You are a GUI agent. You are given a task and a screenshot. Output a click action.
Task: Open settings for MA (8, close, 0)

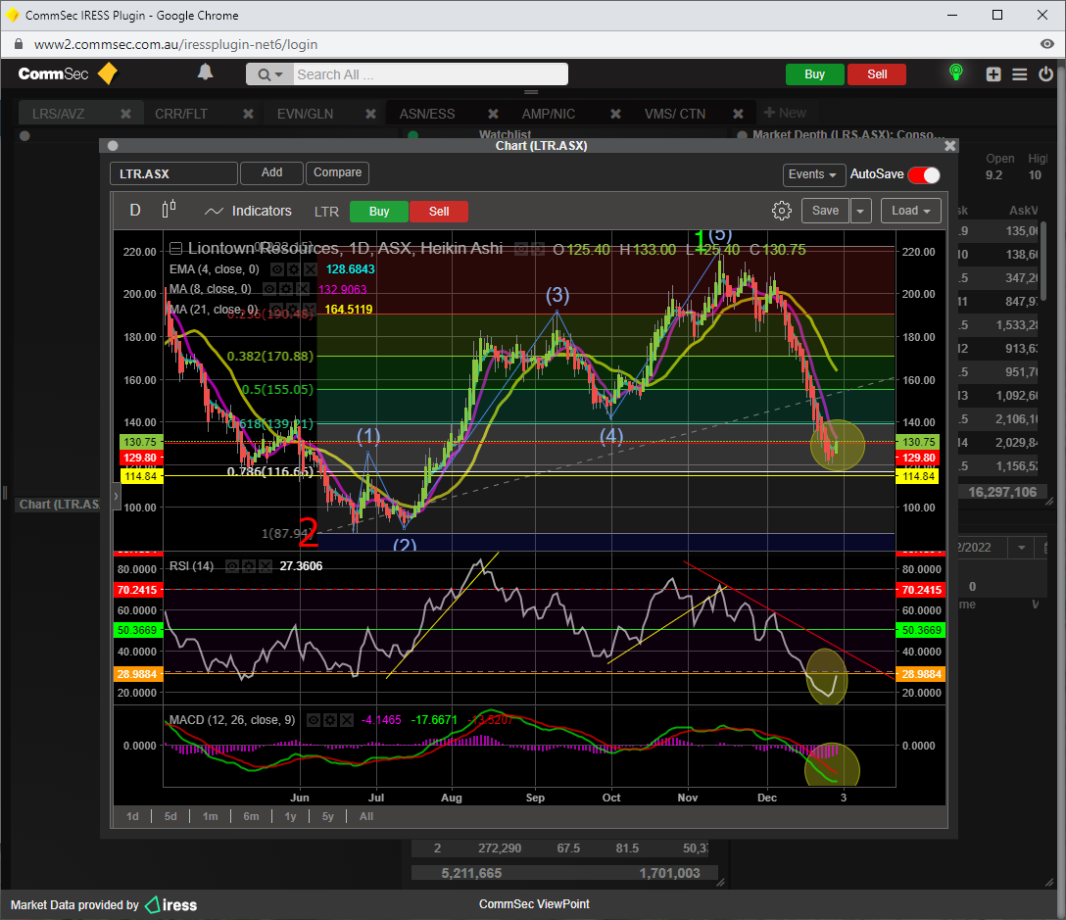click(286, 289)
